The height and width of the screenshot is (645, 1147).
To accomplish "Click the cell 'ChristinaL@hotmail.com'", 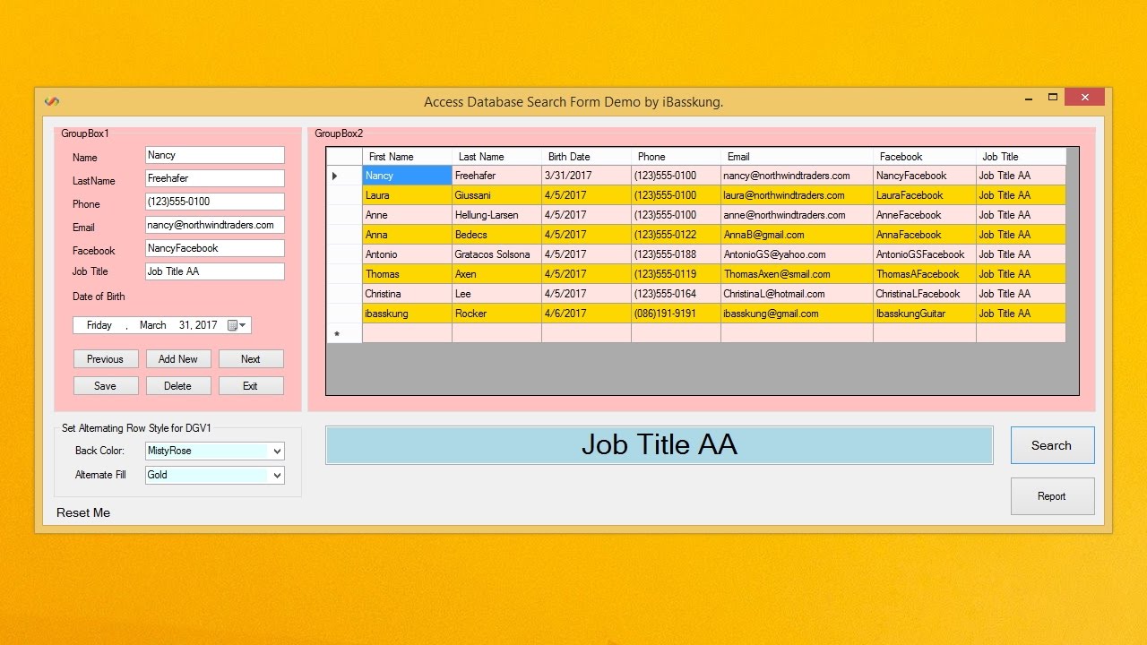I will tap(797, 294).
